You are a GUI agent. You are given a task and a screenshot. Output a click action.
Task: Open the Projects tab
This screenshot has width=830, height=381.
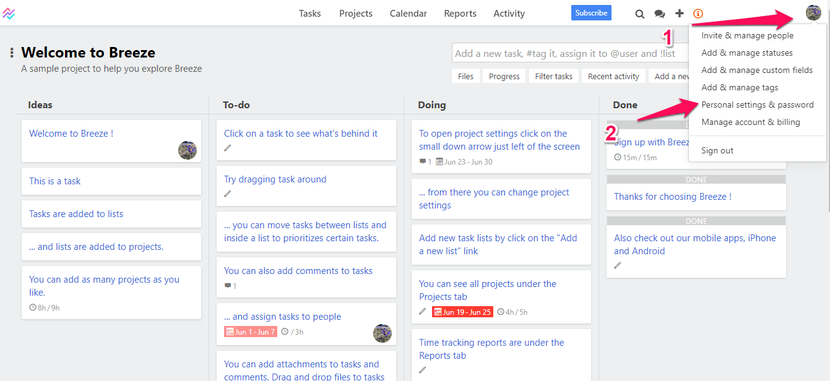pos(356,14)
